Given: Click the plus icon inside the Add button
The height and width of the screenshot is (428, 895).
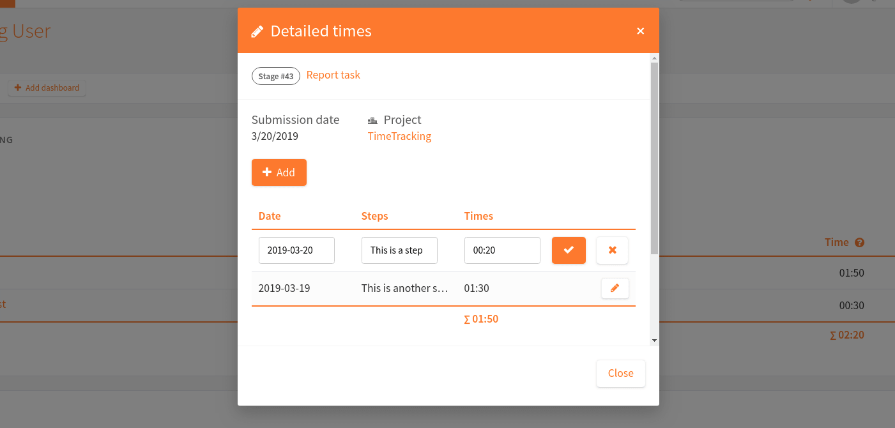Looking at the screenshot, I should point(266,172).
